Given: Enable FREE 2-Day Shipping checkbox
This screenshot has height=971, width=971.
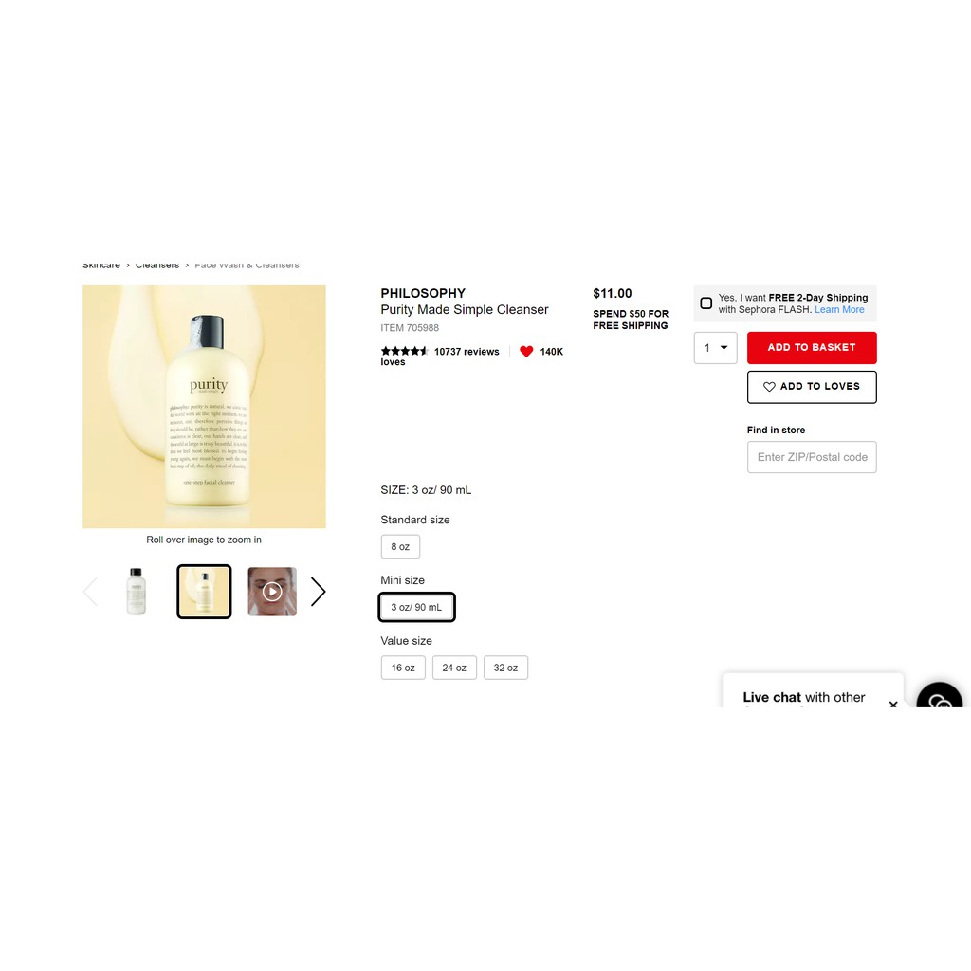Looking at the screenshot, I should point(705,303).
